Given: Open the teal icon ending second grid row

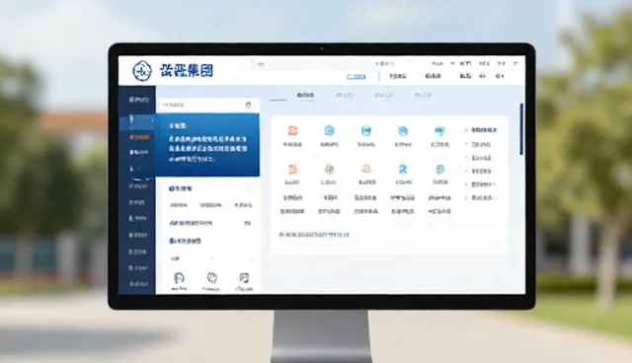Looking at the screenshot, I should pyautogui.click(x=439, y=170).
